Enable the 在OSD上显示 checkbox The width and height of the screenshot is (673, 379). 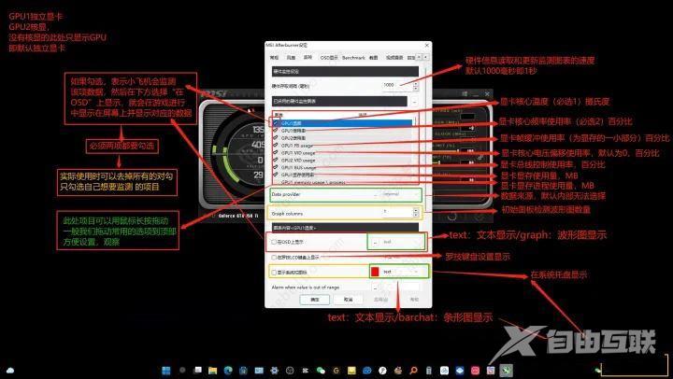coord(273,242)
